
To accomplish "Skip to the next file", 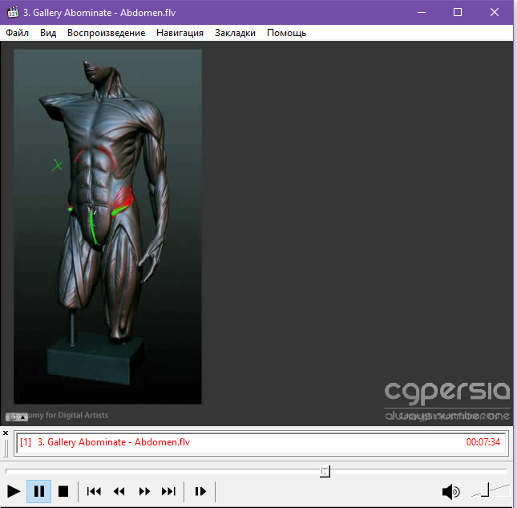I will click(168, 491).
